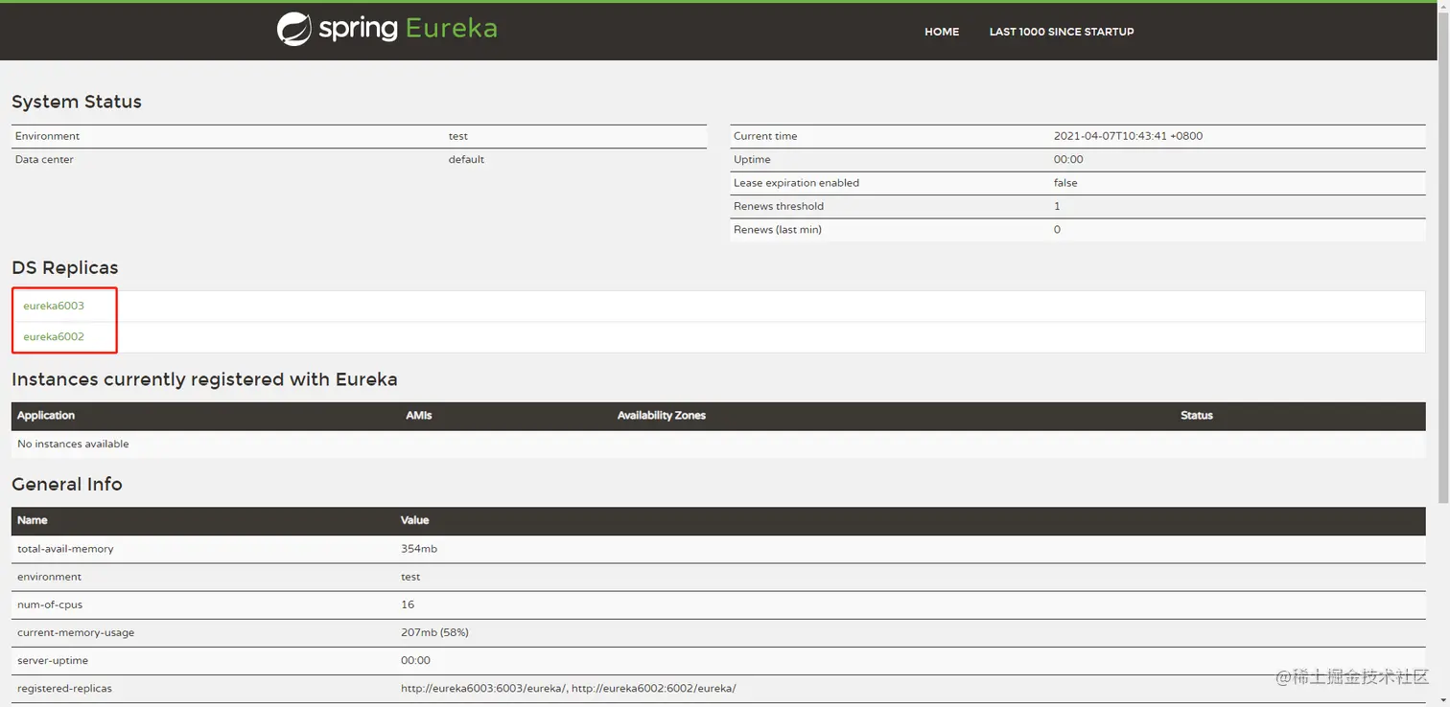Click the scrollbar up arrow
This screenshot has height=707, width=1450.
click(1444, 8)
